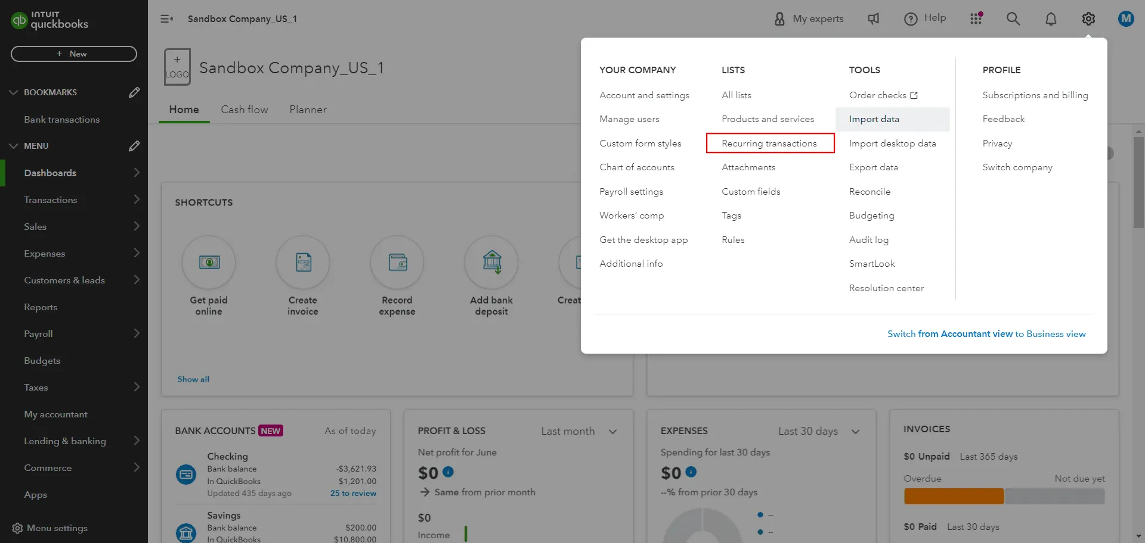Edit menu with the pencil icon
The height and width of the screenshot is (543, 1145).
(134, 146)
